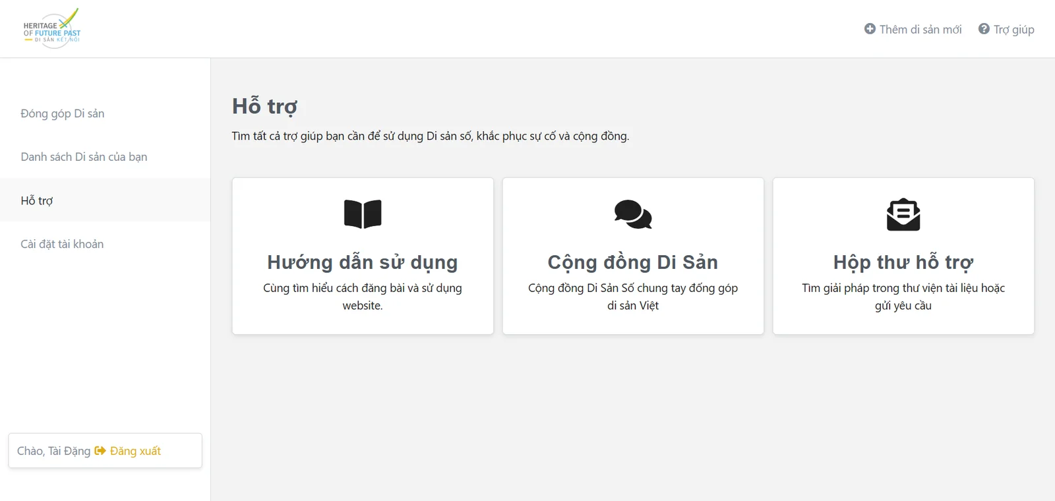Viewport: 1055px width, 501px height.
Task: Select Hỗ trợ in the sidebar
Action: pyautogui.click(x=37, y=200)
